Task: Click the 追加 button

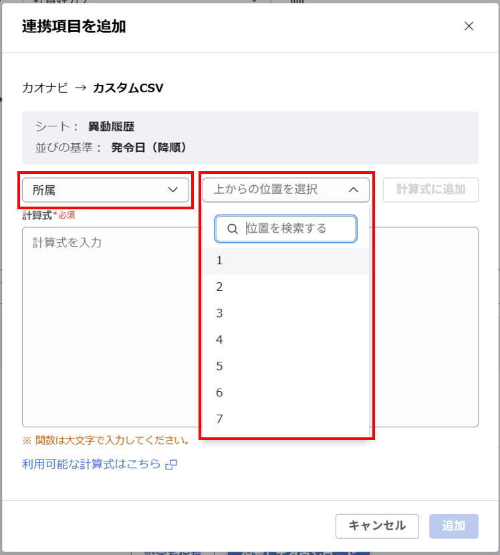Action: click(x=453, y=526)
